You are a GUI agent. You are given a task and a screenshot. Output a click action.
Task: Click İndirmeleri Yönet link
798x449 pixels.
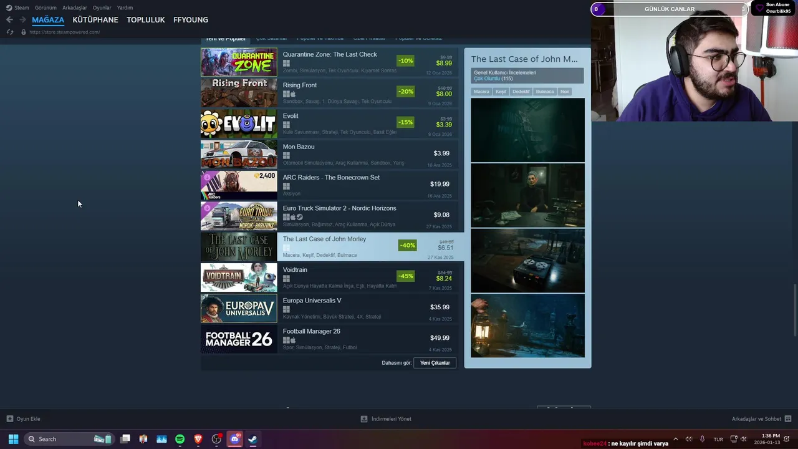point(392,419)
